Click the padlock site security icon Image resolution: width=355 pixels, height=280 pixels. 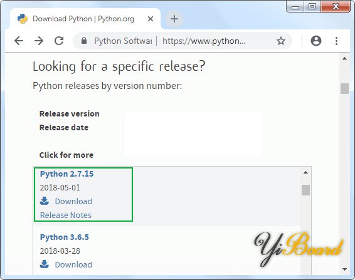pos(84,41)
